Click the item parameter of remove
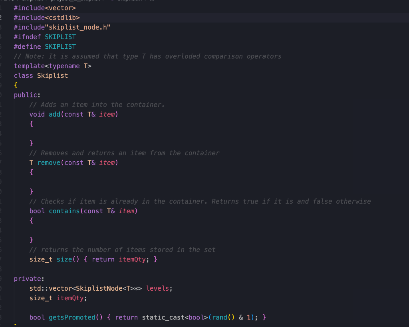Screen dimensions: 409x327 point(107,163)
